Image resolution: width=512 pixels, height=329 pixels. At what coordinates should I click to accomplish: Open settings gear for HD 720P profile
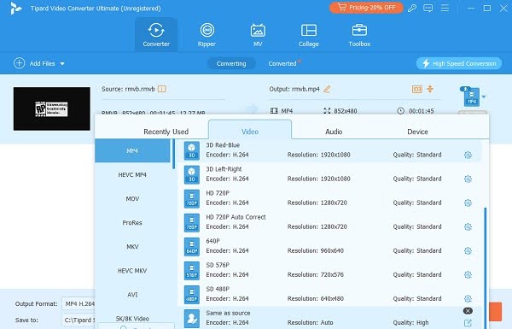[x=468, y=203]
